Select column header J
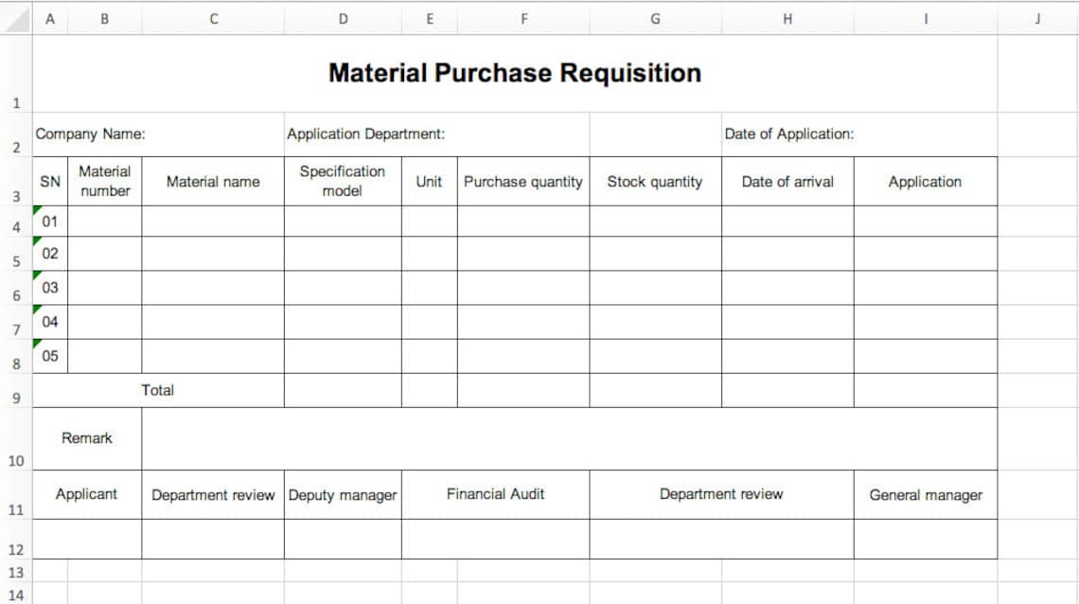 tap(1036, 15)
